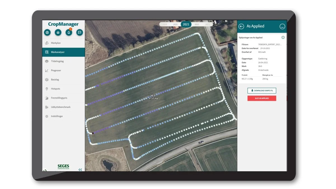Click Download Shape-fil button

click(x=262, y=91)
